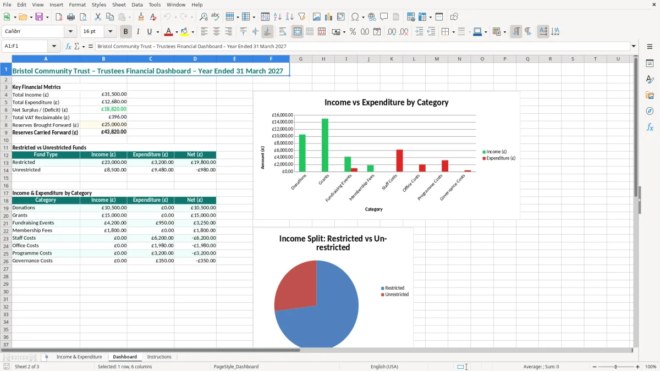Click the zoom slider in status bar
Image resolution: width=660 pixels, height=371 pixels.
tap(615, 367)
